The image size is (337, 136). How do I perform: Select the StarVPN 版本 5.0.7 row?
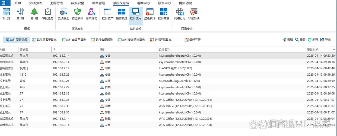(x=175, y=68)
